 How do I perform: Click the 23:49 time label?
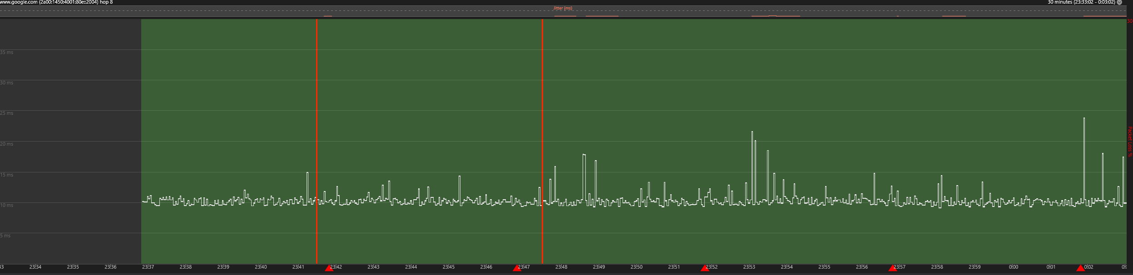click(599, 267)
